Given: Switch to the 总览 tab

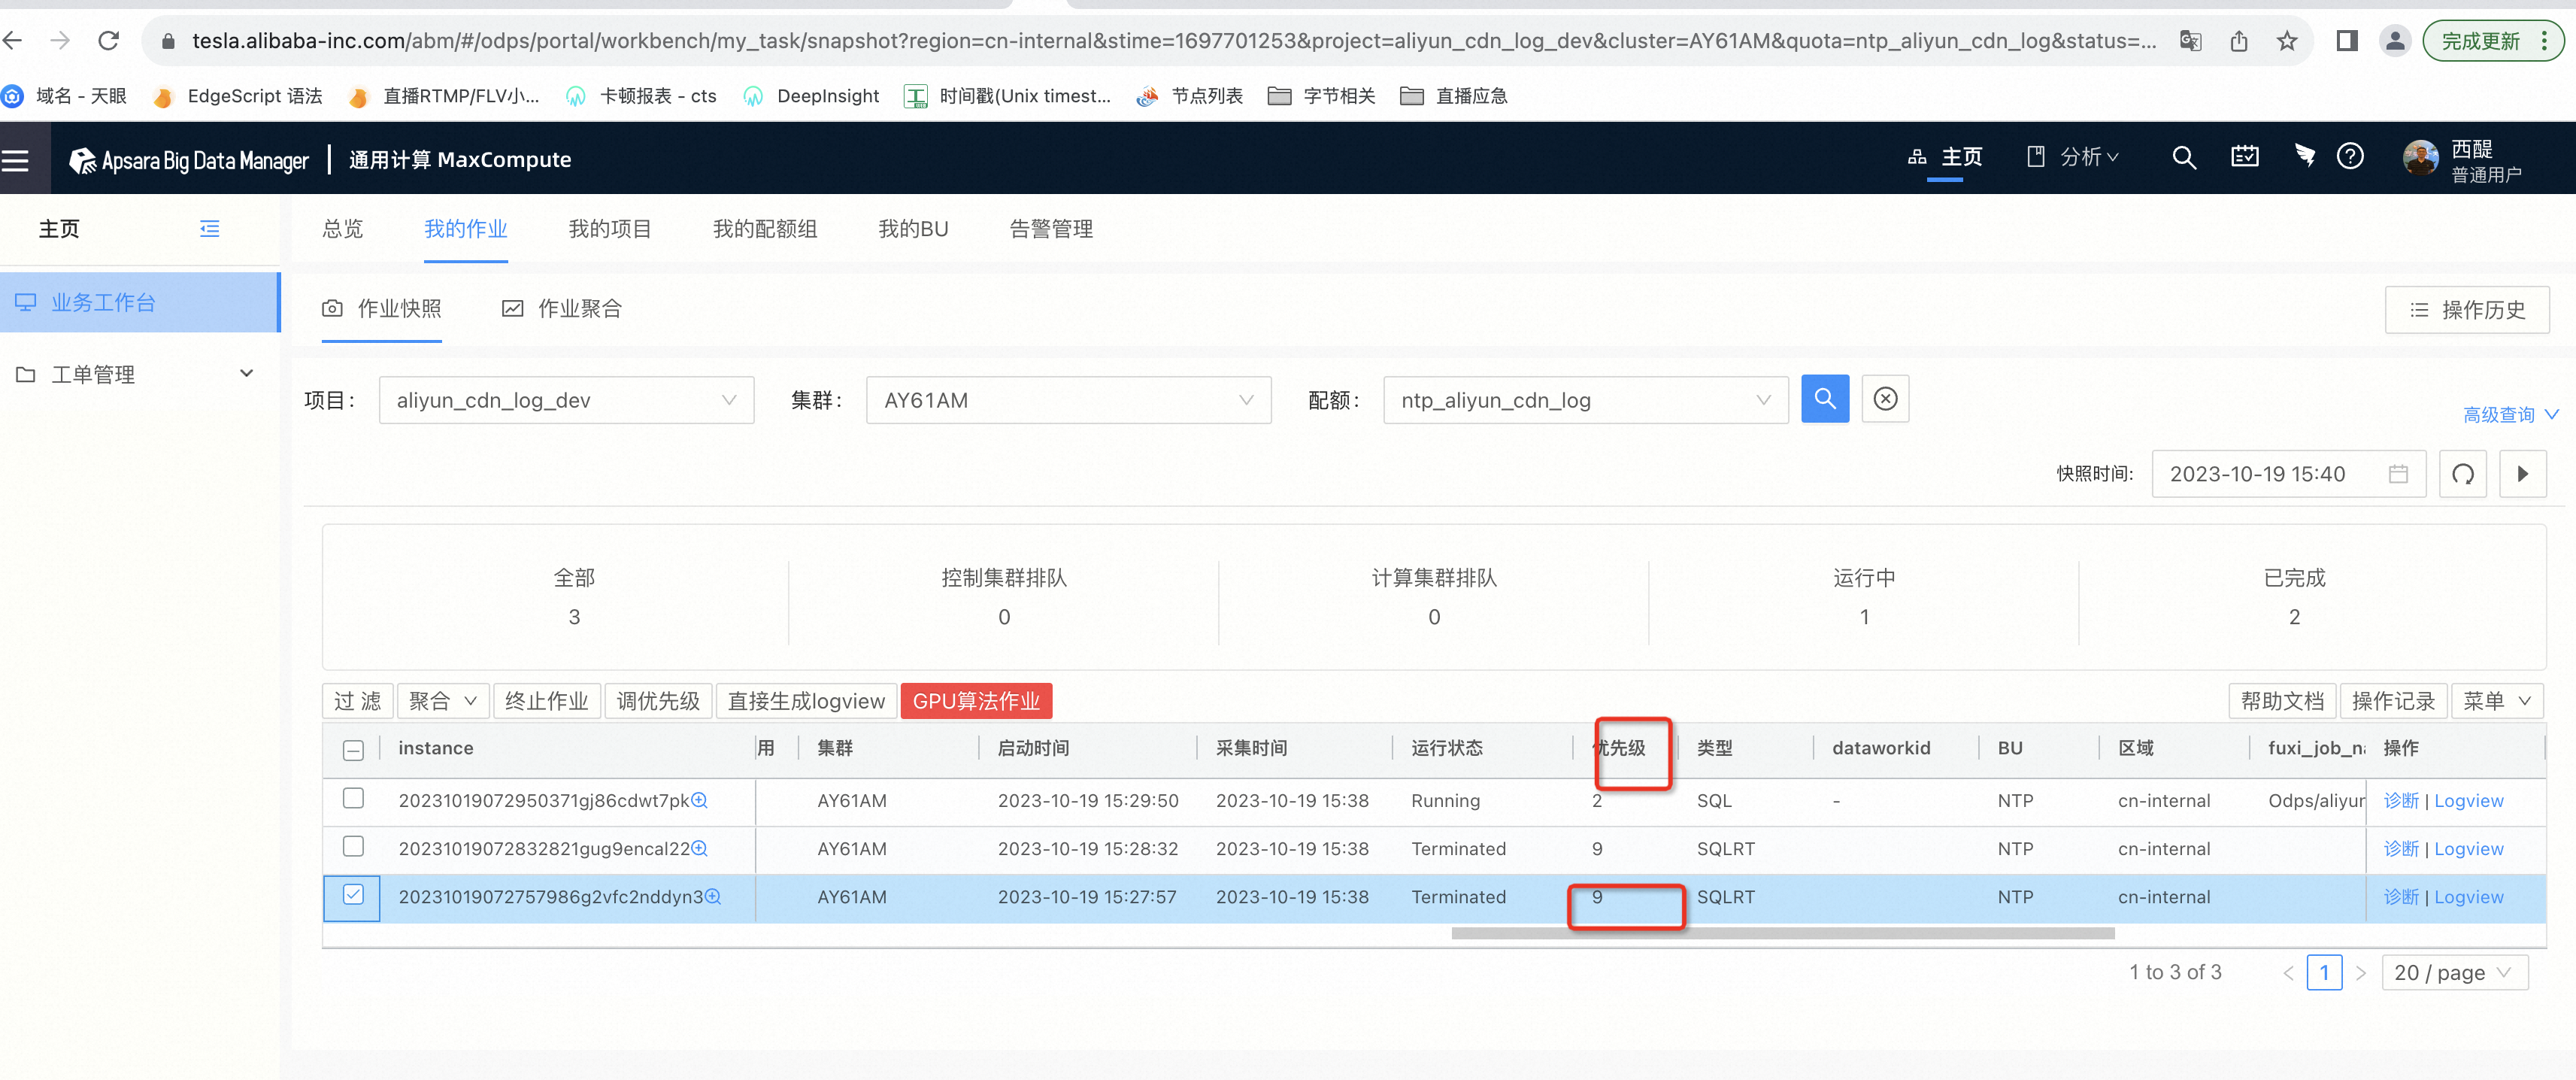Looking at the screenshot, I should pos(343,229).
